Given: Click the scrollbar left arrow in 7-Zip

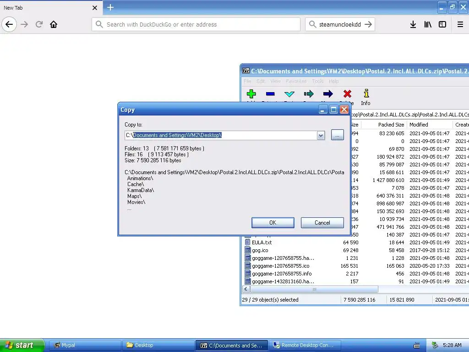Looking at the screenshot, I should pos(246,289).
